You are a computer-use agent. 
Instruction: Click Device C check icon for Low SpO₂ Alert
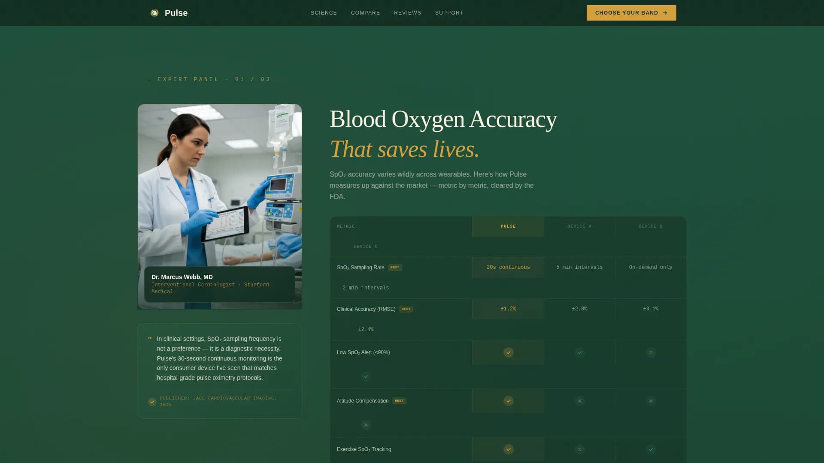coord(366,376)
